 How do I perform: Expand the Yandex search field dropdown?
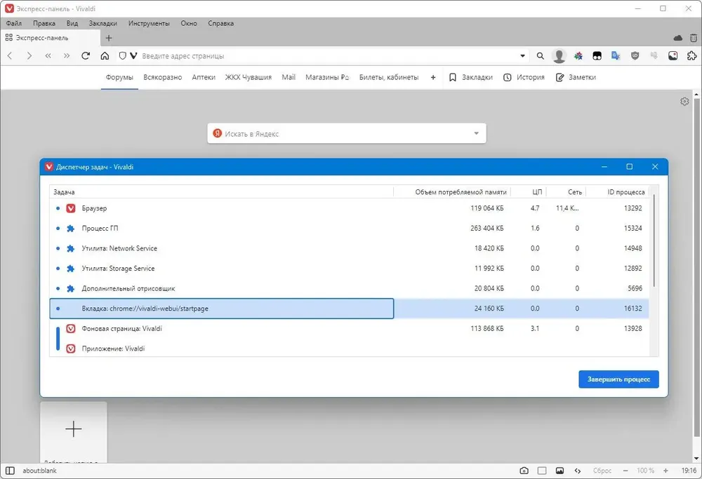477,133
